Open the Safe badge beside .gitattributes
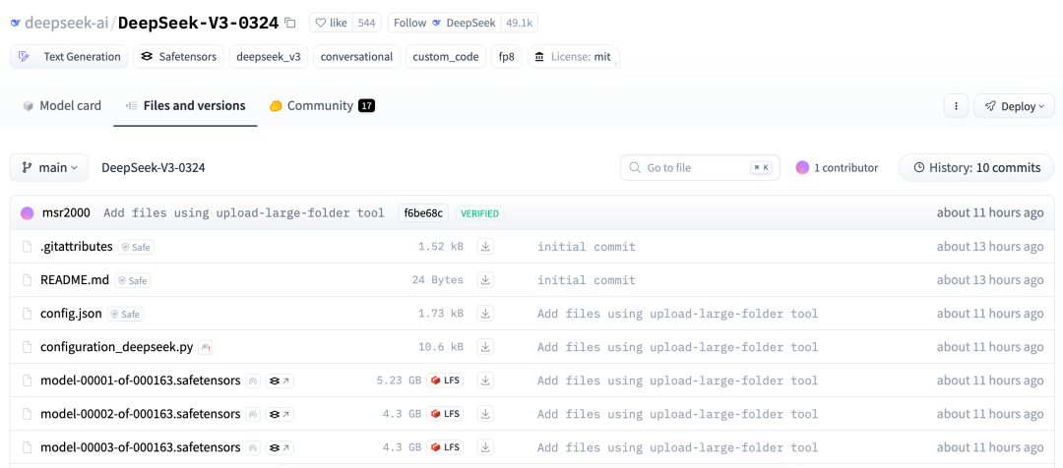Screen dimensions: 1063x468 [x=136, y=247]
